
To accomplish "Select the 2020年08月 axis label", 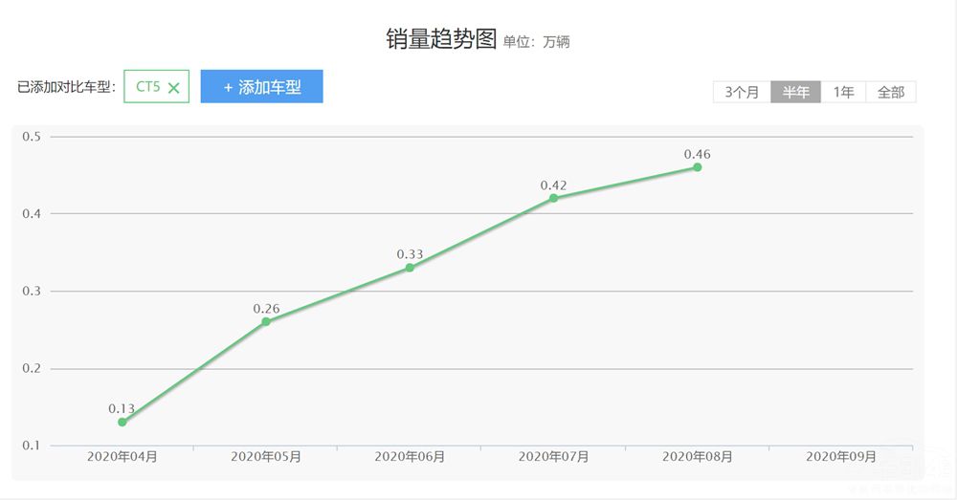I will 697,457.
